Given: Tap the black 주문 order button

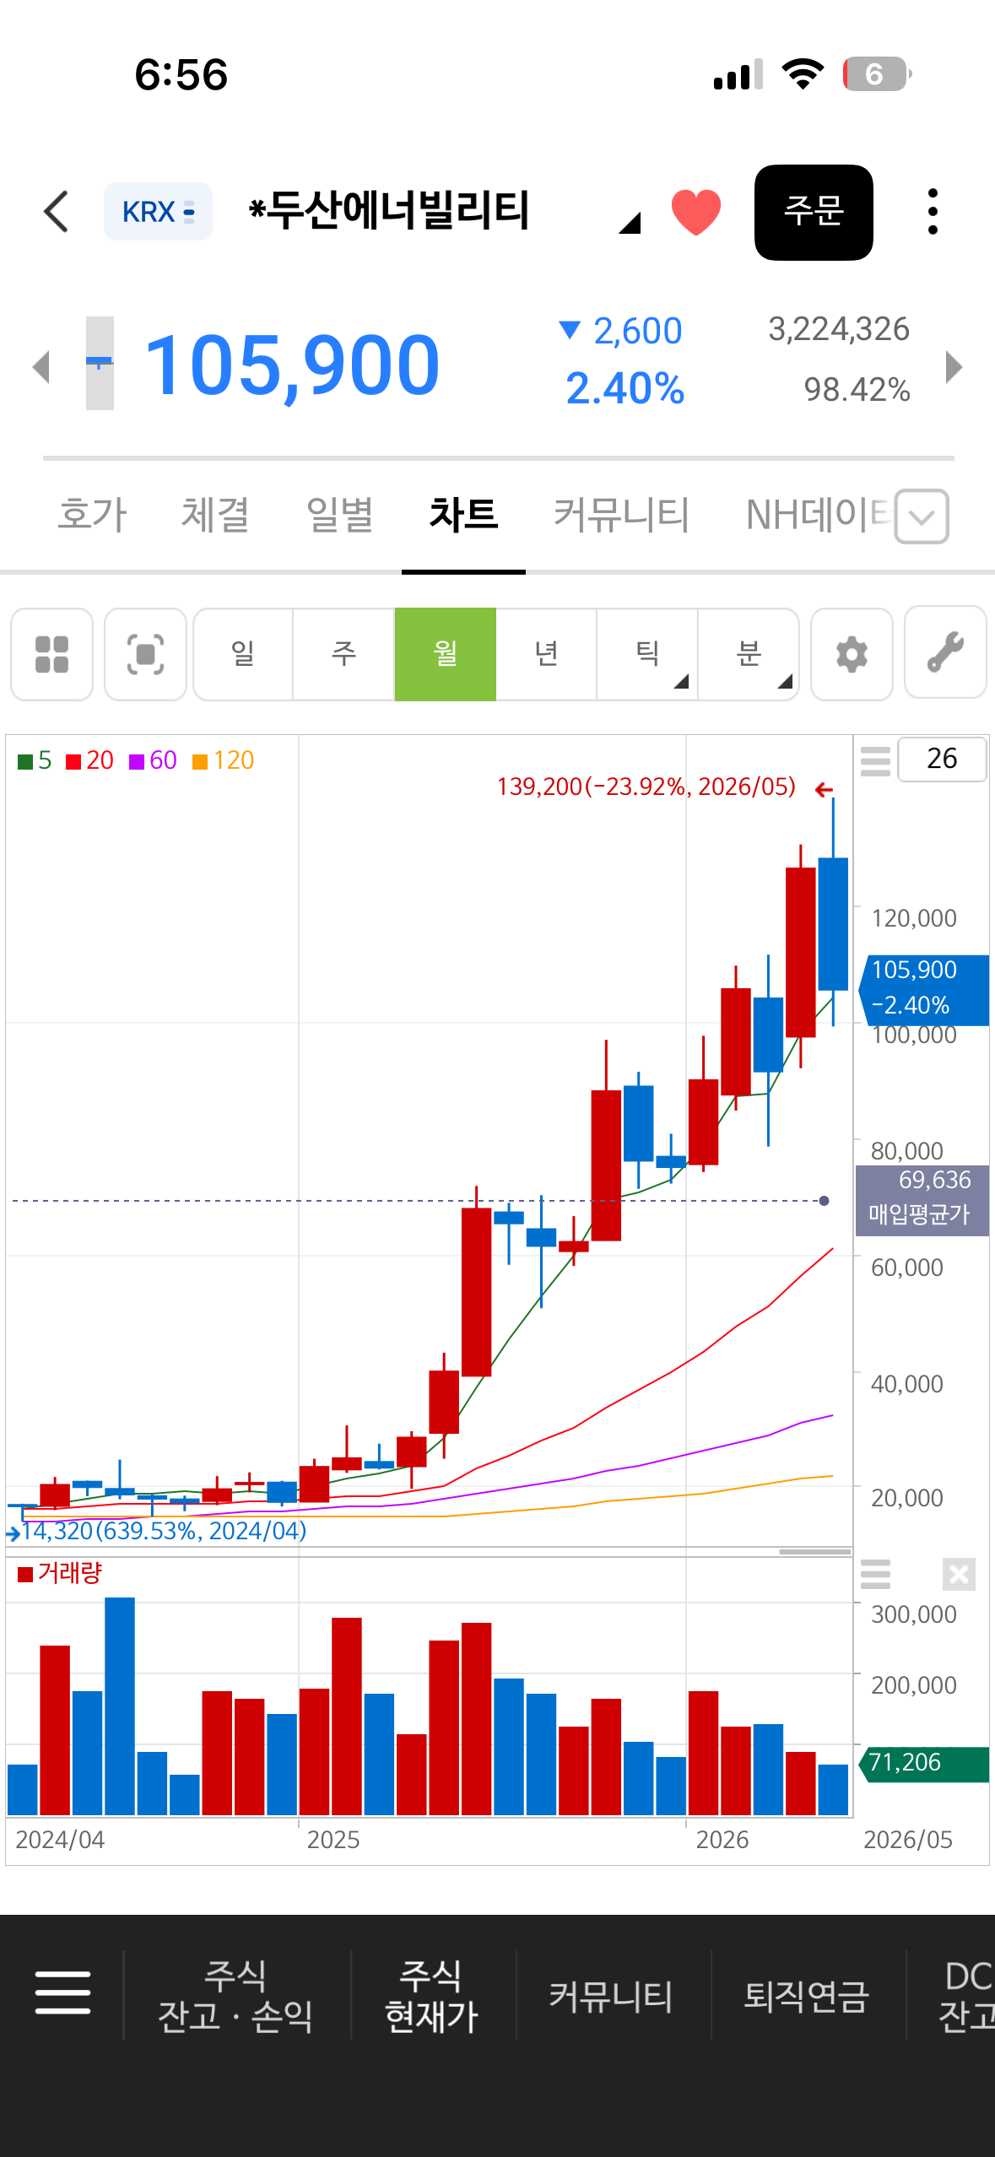Looking at the screenshot, I should coord(814,212).
